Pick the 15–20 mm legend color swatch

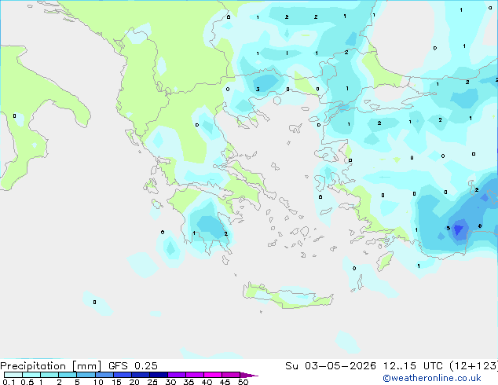click(122, 375)
